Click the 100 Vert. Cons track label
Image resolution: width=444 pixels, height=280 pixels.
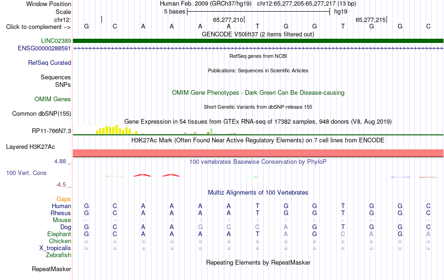(26, 173)
